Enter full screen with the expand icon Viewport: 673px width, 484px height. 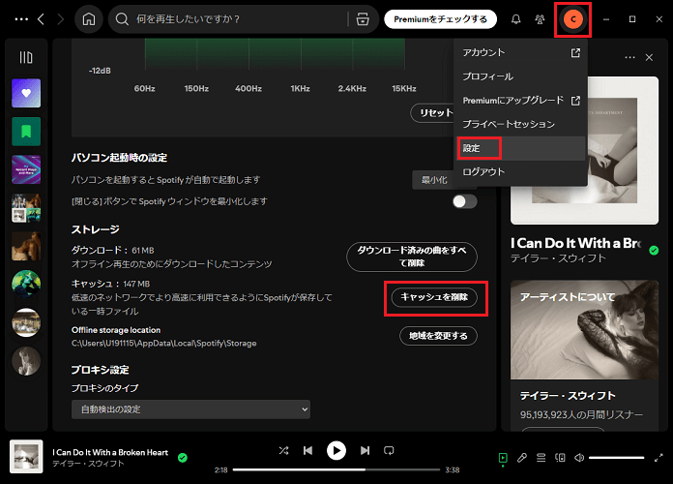click(658, 458)
